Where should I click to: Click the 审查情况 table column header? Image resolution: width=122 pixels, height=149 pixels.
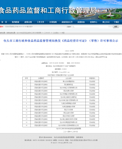[x=92, y=78]
